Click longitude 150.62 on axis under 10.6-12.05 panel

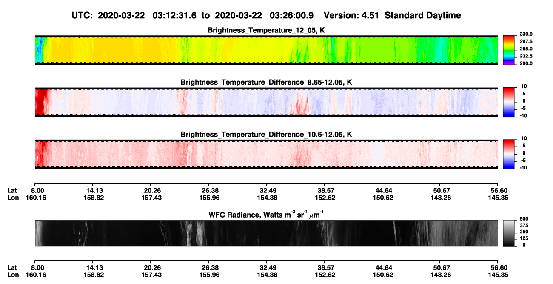point(382,198)
